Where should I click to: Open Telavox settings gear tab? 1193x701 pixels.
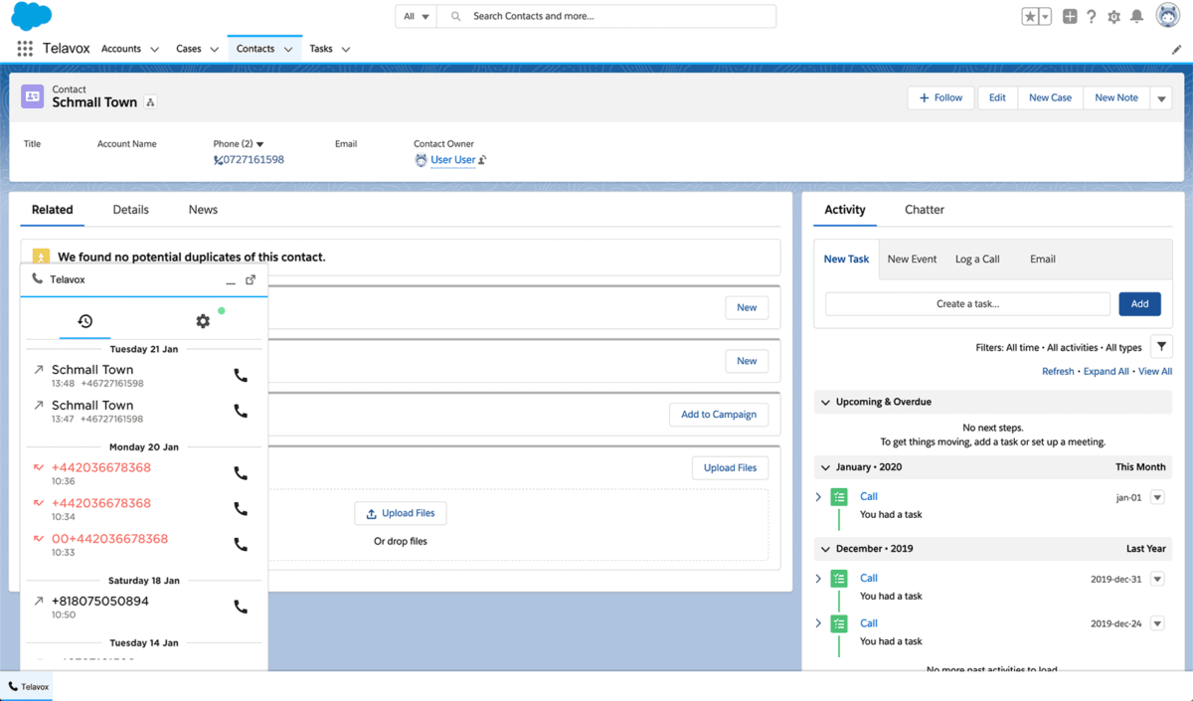[x=203, y=321]
